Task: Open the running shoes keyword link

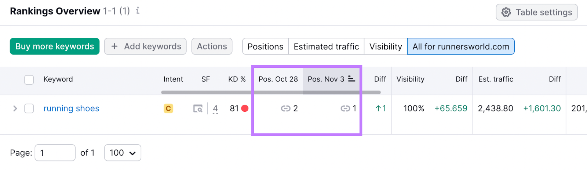Action: pyautogui.click(x=71, y=108)
